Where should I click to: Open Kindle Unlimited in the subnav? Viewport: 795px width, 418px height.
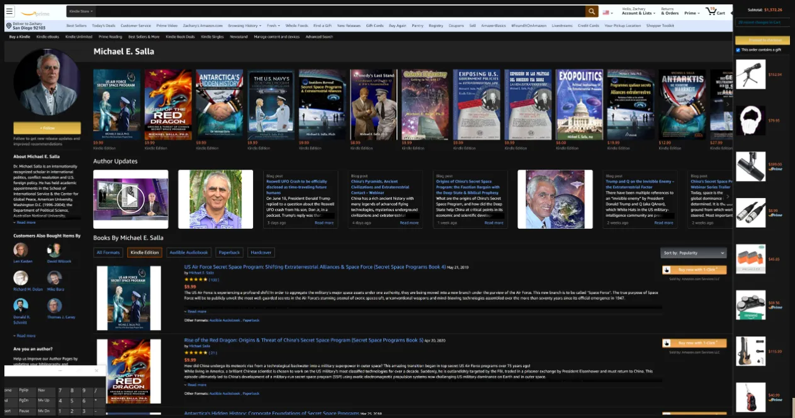pyautogui.click(x=79, y=37)
